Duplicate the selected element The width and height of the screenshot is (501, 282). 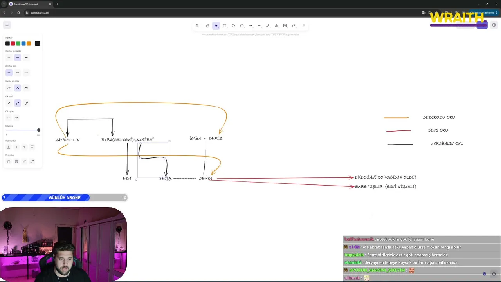pos(9,161)
